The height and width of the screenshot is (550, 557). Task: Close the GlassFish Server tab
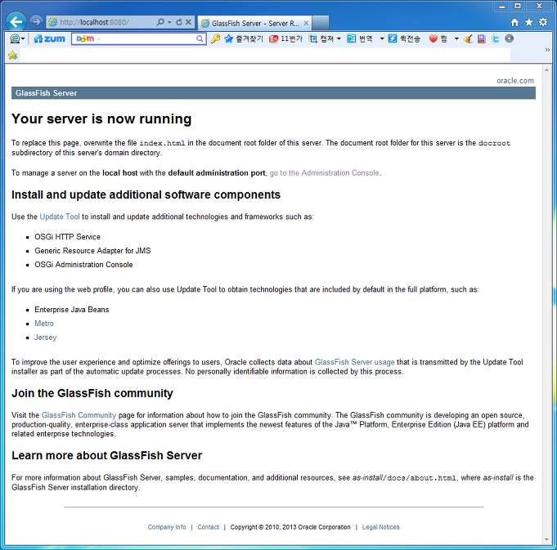pyautogui.click(x=306, y=23)
